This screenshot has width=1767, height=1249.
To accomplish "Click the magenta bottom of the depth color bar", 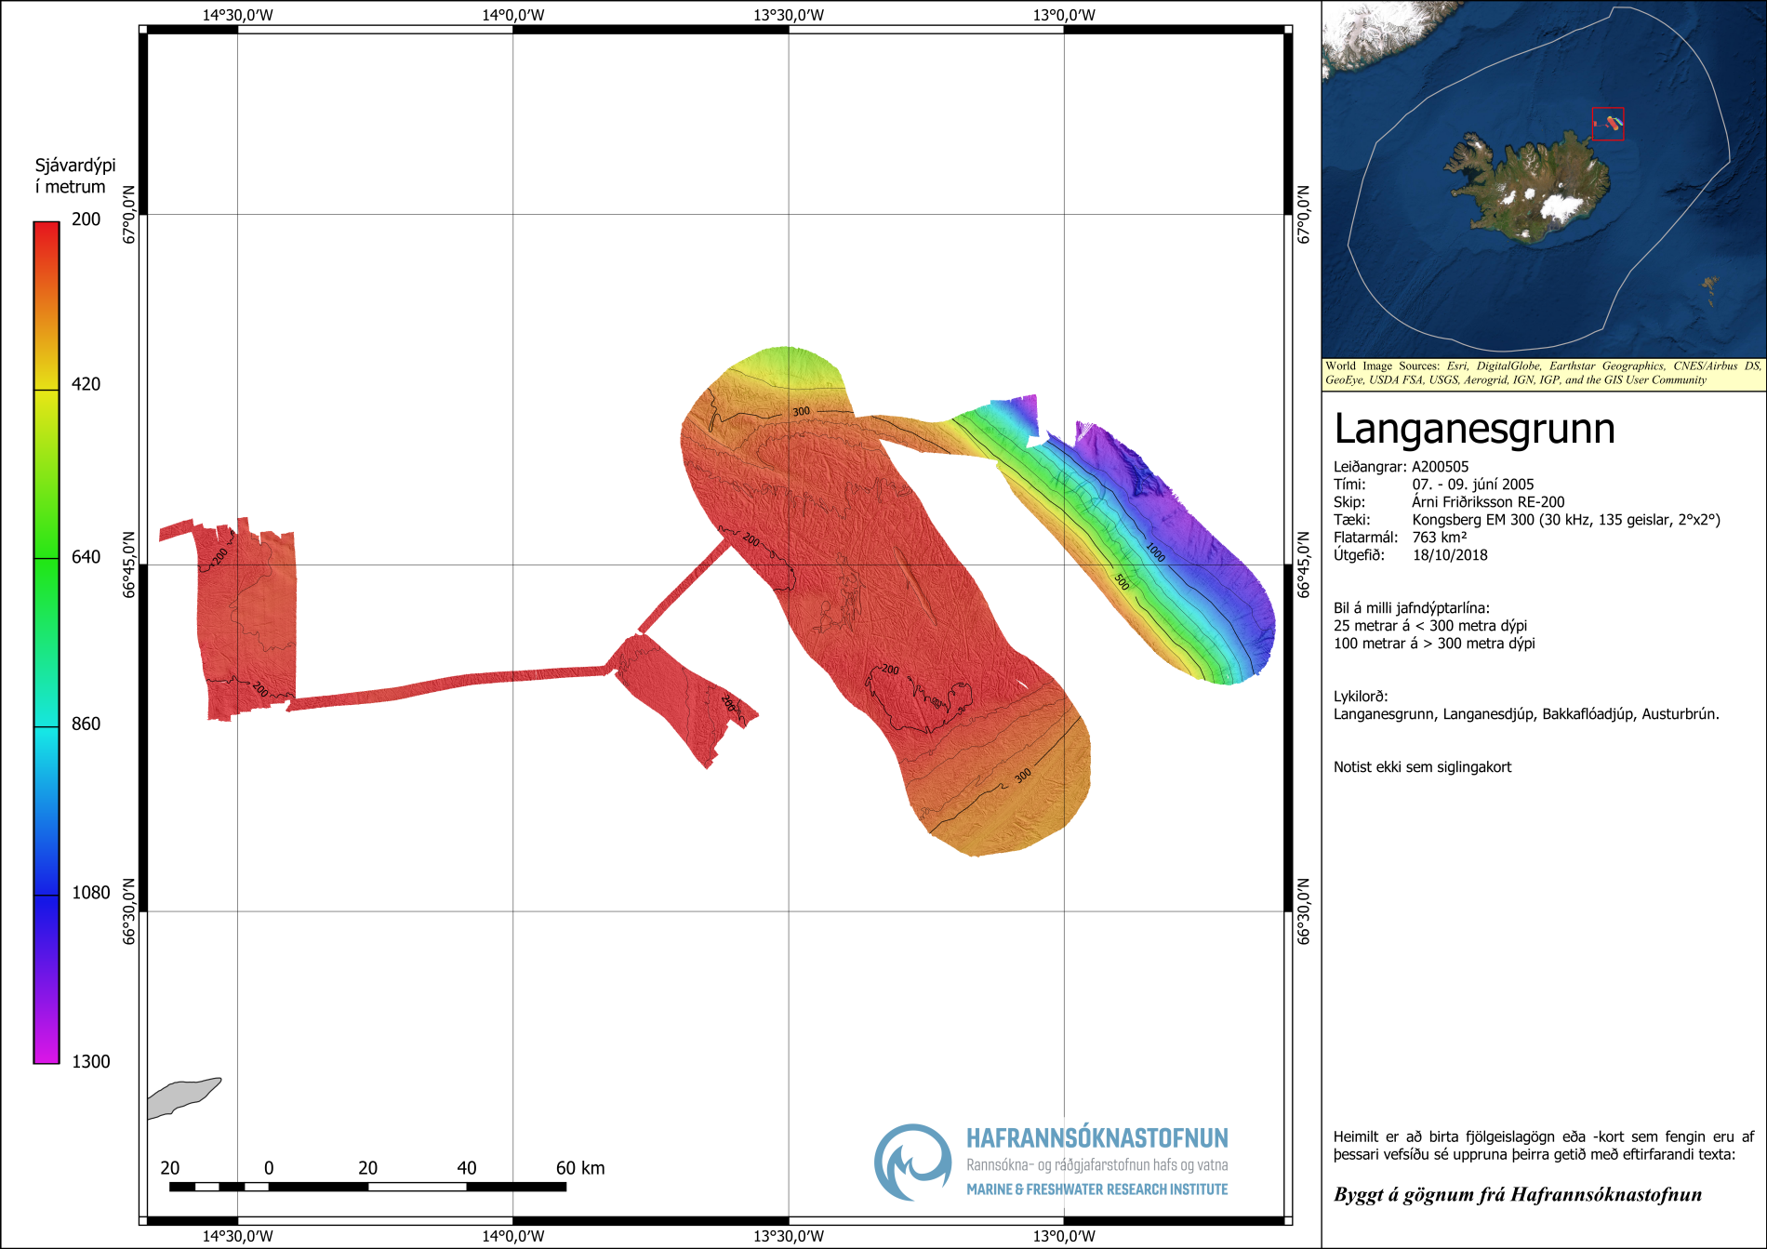I will [x=46, y=1051].
